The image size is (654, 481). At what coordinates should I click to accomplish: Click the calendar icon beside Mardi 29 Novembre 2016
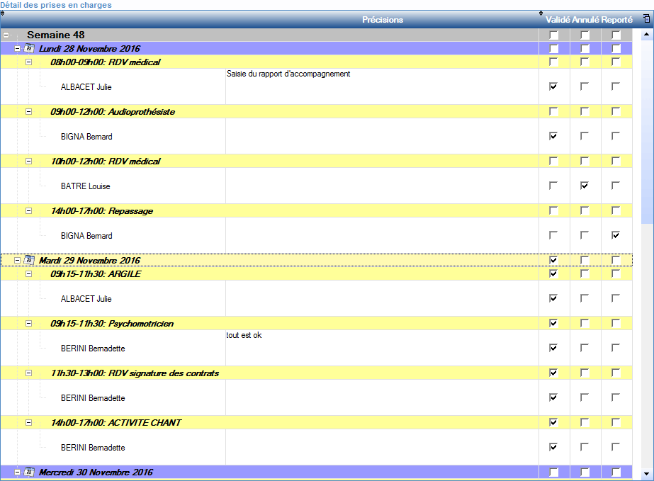(x=29, y=260)
